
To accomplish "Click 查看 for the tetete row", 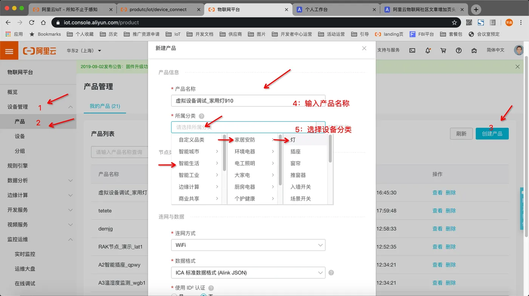I will point(437,210).
